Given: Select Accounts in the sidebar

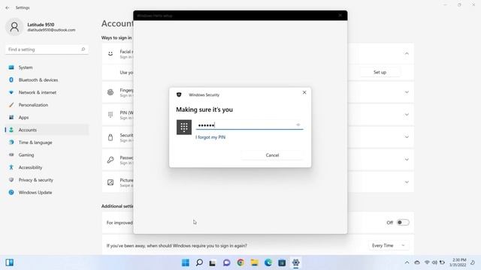Looking at the screenshot, I should (x=47, y=130).
